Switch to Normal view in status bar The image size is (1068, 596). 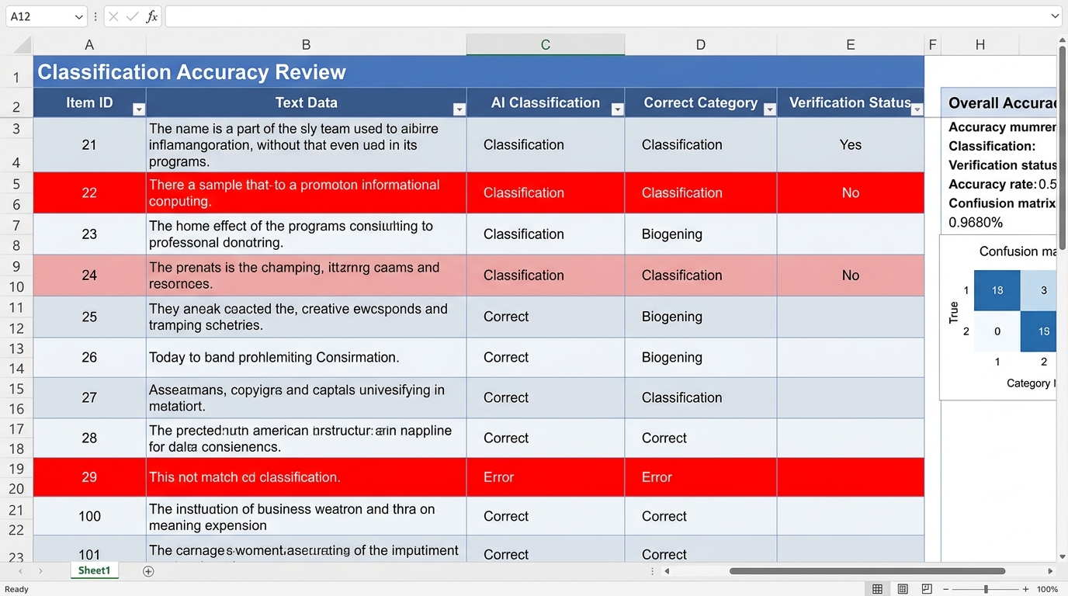(877, 589)
